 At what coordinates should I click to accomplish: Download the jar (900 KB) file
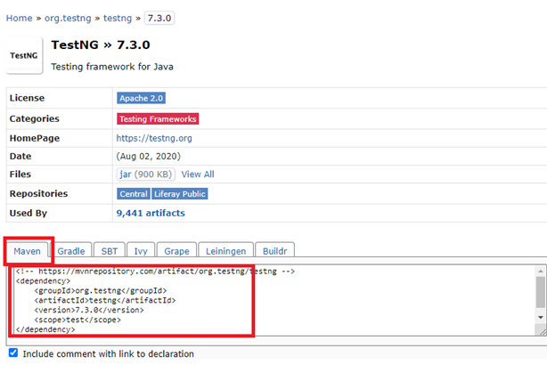(x=146, y=174)
